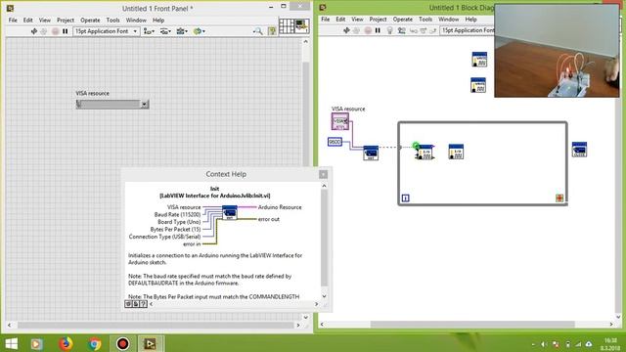Image resolution: width=626 pixels, height=352 pixels.
Task: Click the LabVIEW taskbar icon
Action: click(x=151, y=343)
